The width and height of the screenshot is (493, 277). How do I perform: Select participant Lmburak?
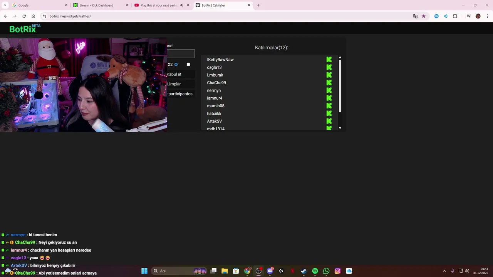point(215,75)
